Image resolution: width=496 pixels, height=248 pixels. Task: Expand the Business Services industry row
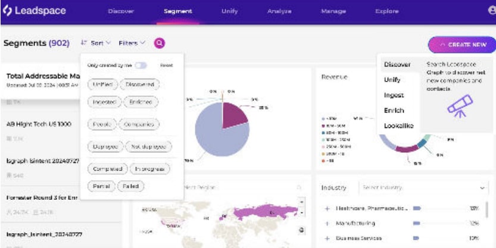point(327,238)
